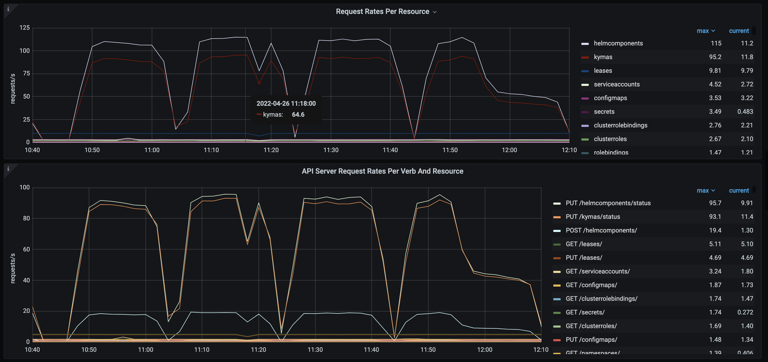
Task: Click info icon on API Server panel
Action: (x=8, y=169)
